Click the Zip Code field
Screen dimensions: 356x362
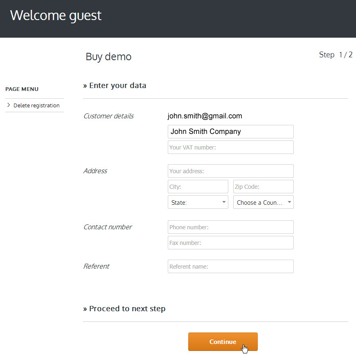[x=264, y=187]
